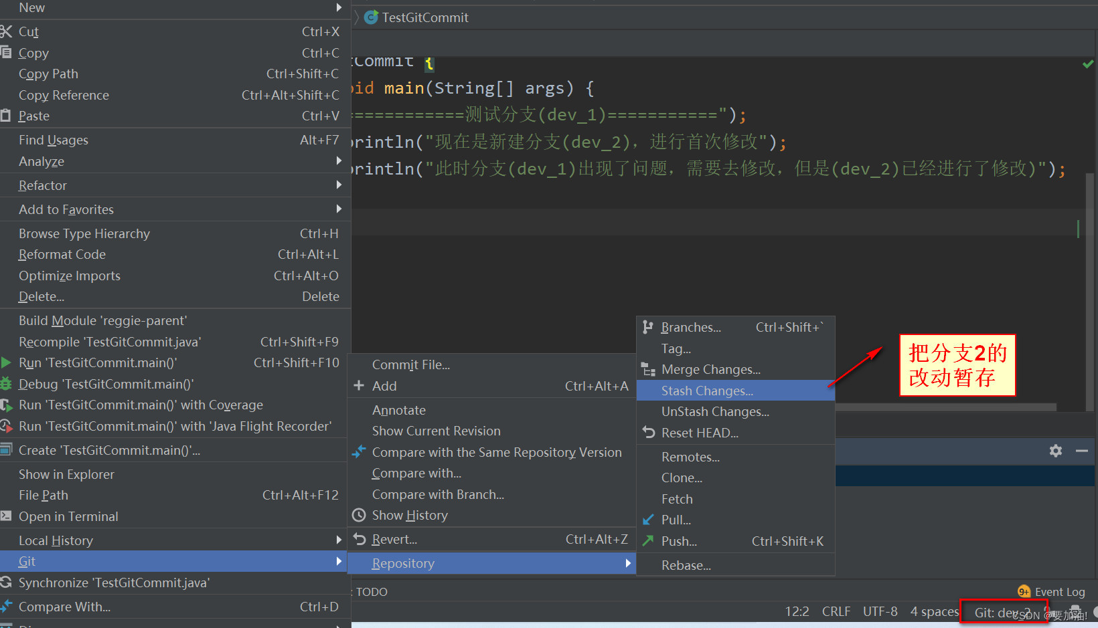Change CRLF line separator in status bar
Viewport: 1098px width, 628px height.
[x=836, y=611]
